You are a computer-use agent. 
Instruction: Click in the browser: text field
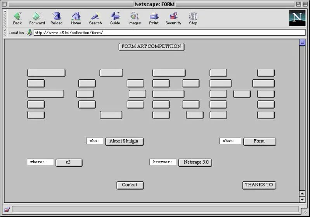(163, 162)
